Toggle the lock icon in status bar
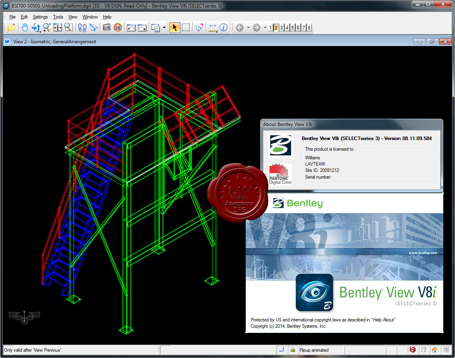The width and height of the screenshot is (455, 358). (293, 350)
